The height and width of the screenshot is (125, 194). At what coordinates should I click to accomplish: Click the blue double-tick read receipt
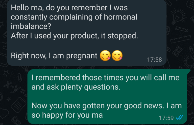(x=179, y=118)
